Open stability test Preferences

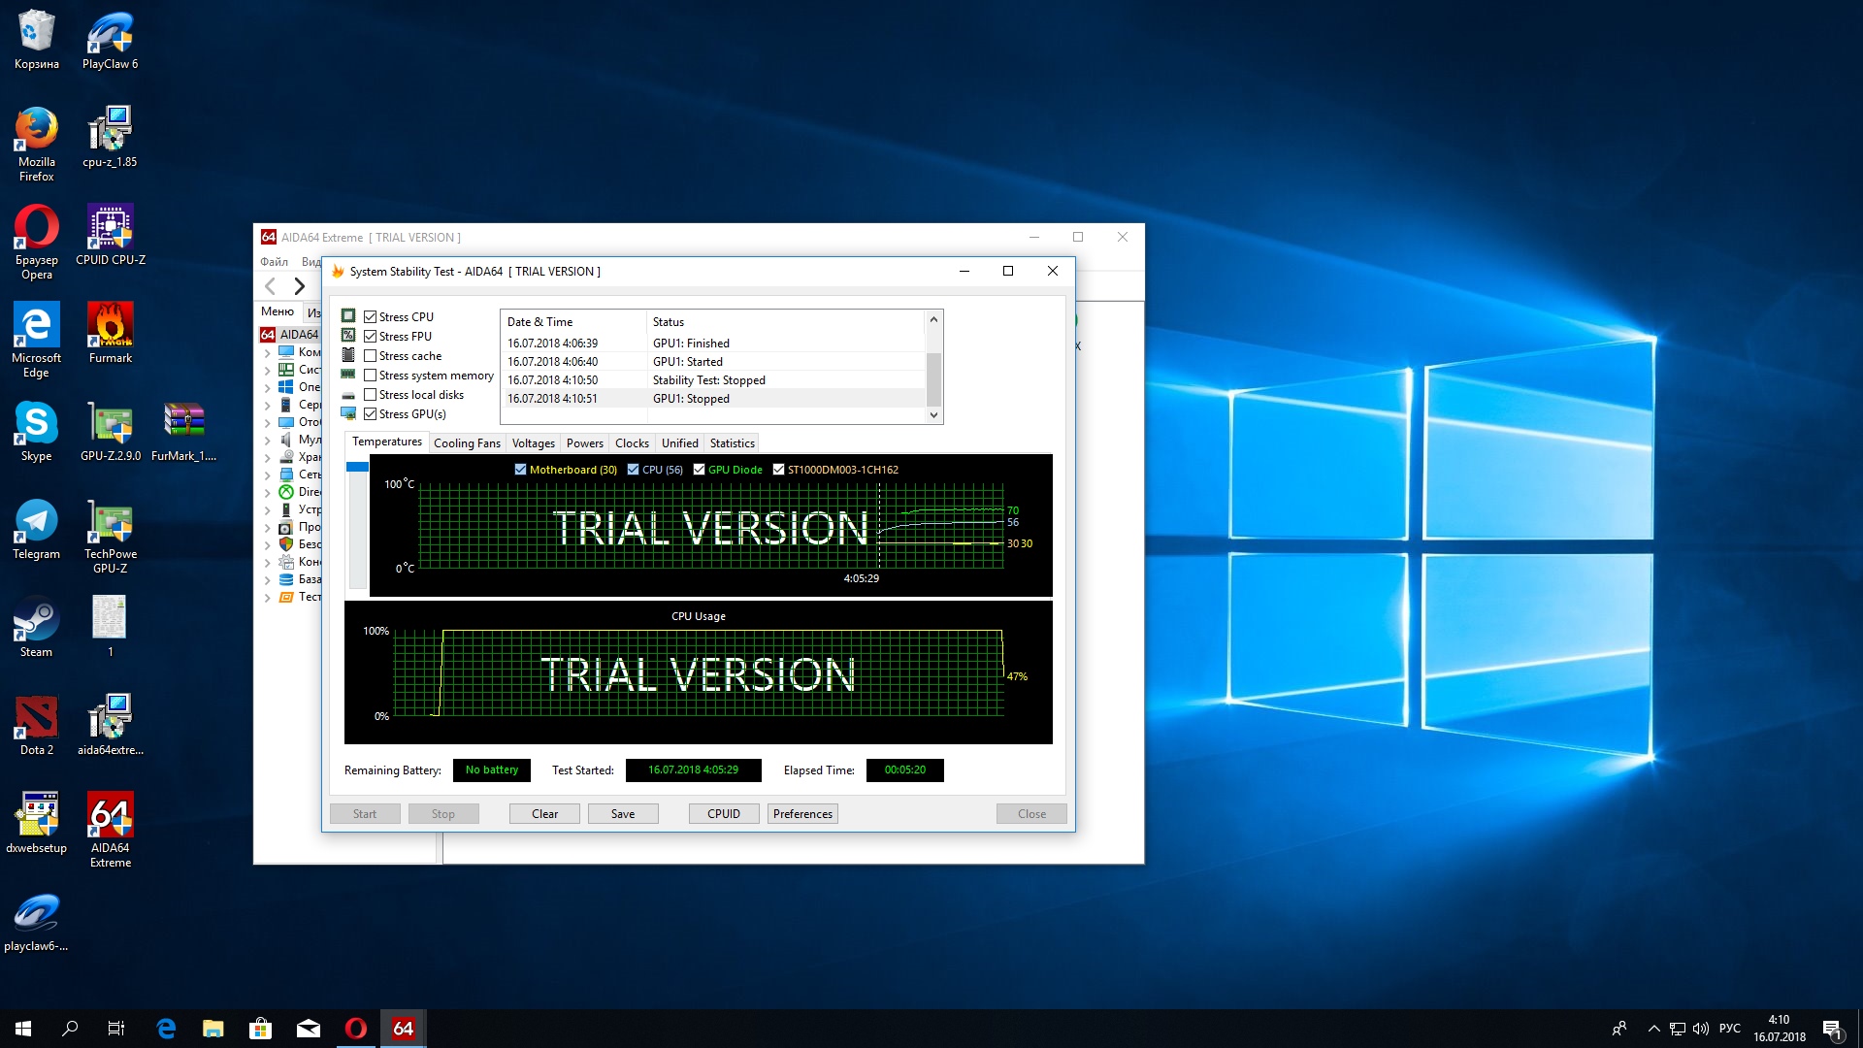(802, 814)
